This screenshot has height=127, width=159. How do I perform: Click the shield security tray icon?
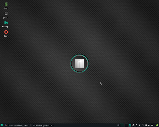(x=137, y=125)
